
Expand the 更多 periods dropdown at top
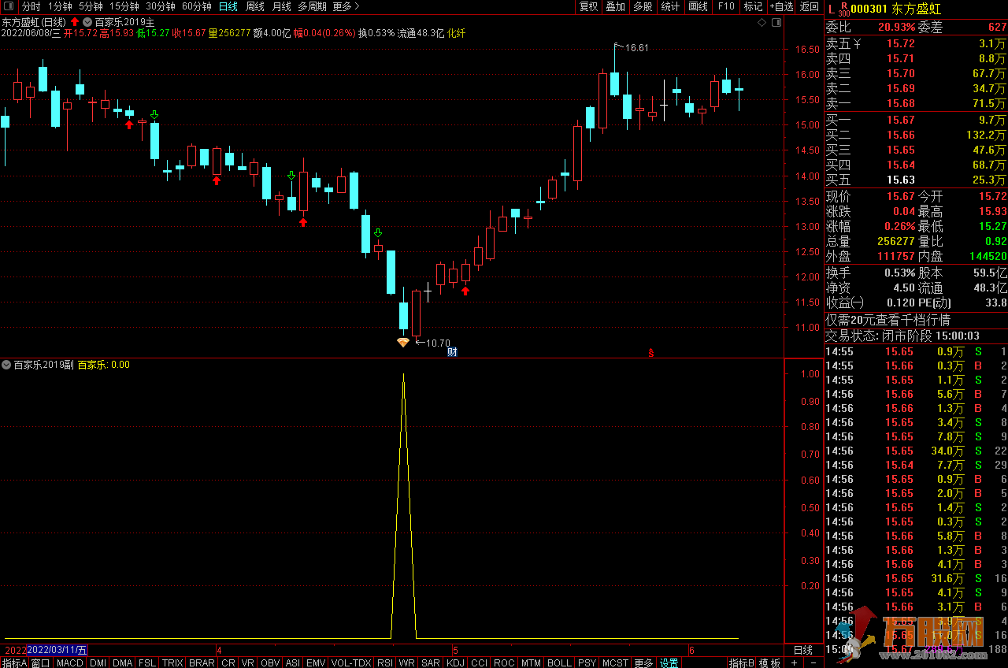(346, 6)
